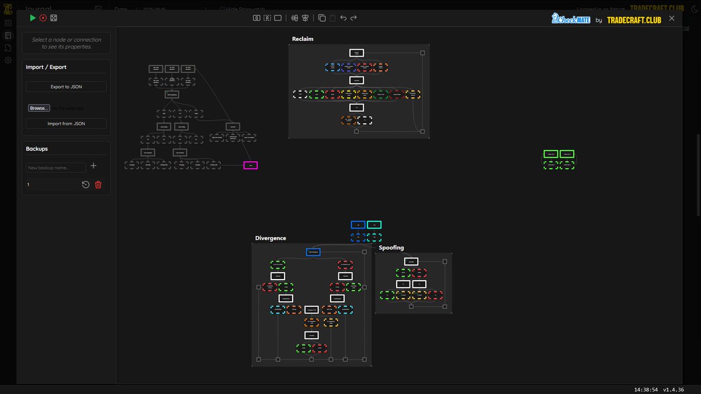Delete backup 1 with red trash icon

point(98,185)
